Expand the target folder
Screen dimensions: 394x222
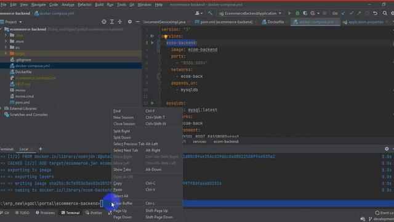click(6, 54)
